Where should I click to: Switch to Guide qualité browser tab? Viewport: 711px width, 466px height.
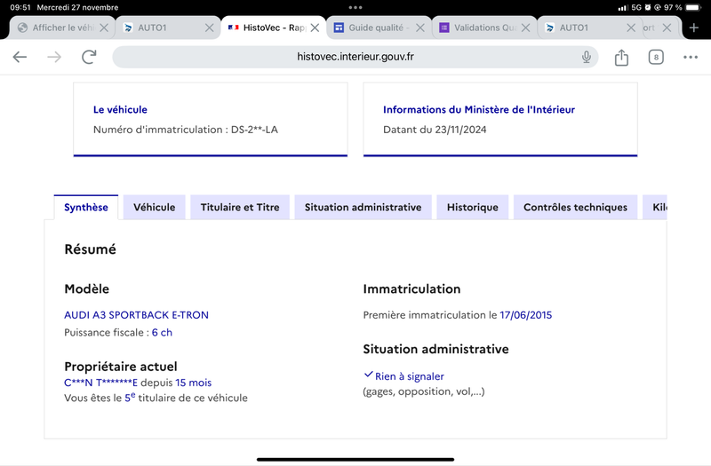coord(379,28)
